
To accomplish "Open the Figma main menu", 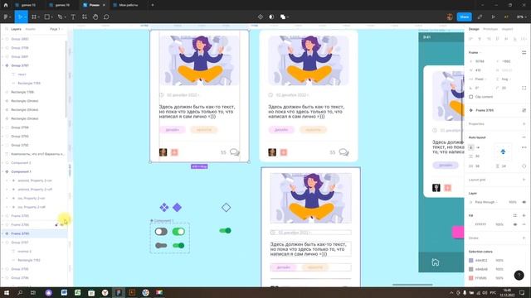I will [7, 17].
